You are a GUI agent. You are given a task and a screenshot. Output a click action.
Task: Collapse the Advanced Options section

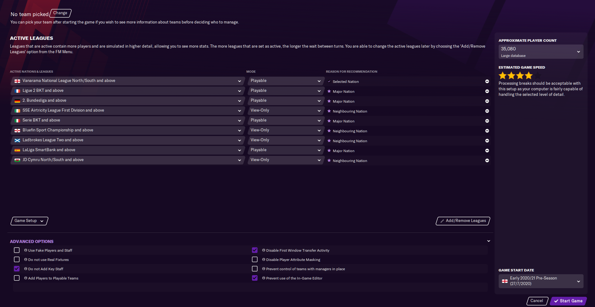(488, 241)
